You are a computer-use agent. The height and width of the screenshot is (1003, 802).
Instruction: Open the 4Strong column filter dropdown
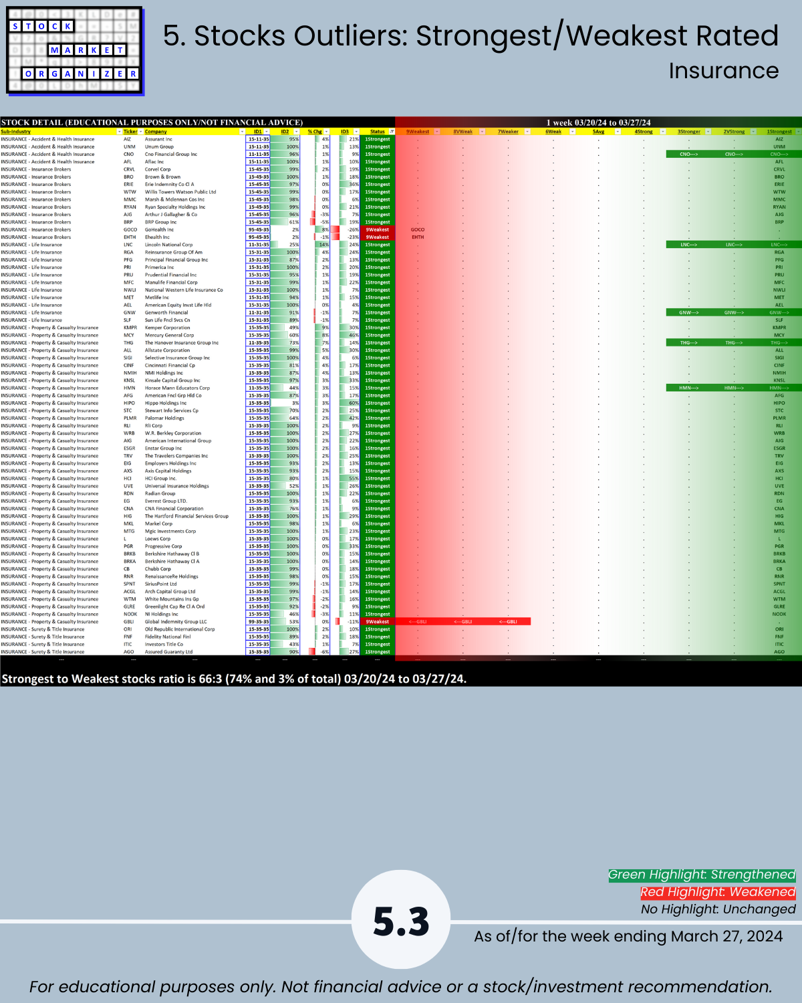[x=663, y=132]
